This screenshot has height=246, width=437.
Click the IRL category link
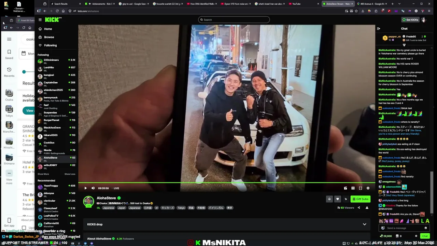pos(98,208)
